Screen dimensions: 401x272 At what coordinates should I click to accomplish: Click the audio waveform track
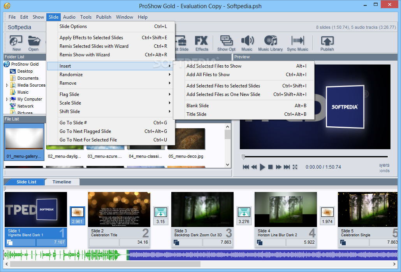coord(200,255)
